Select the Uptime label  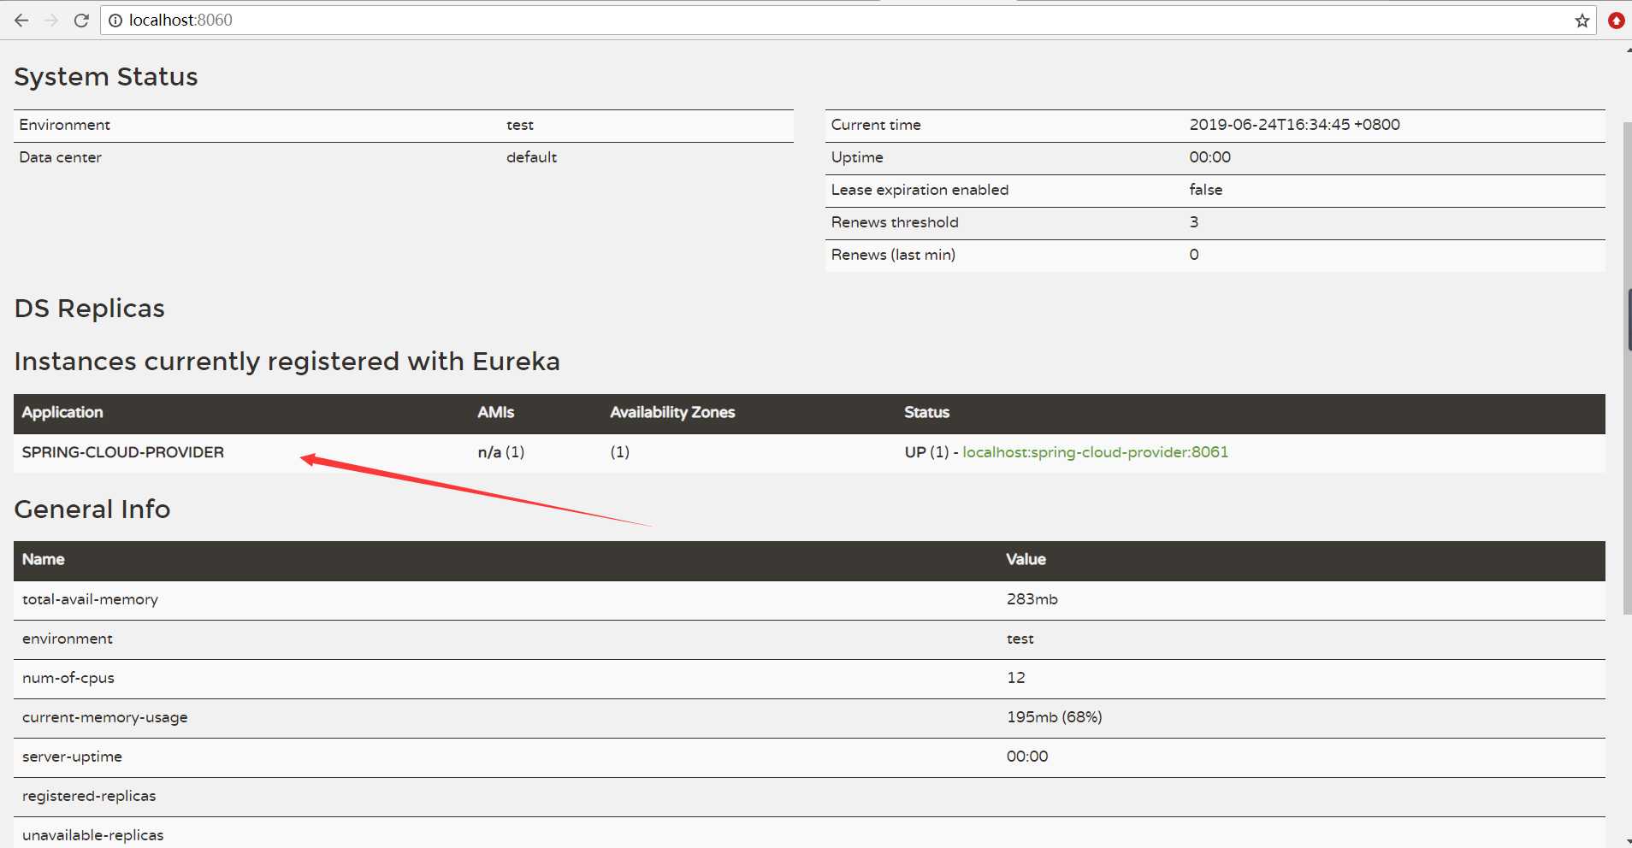857,157
